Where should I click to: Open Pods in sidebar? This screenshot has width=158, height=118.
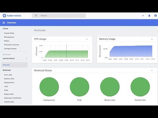[x=6, y=90]
